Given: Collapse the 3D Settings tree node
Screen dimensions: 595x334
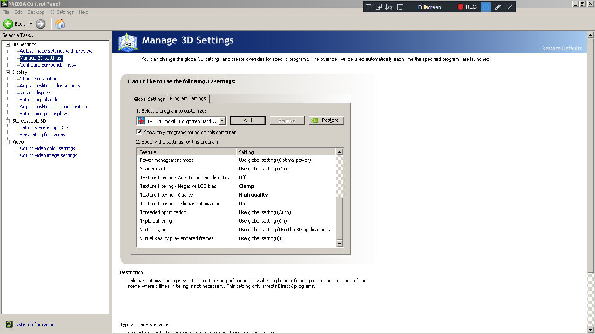Looking at the screenshot, I should coord(8,44).
